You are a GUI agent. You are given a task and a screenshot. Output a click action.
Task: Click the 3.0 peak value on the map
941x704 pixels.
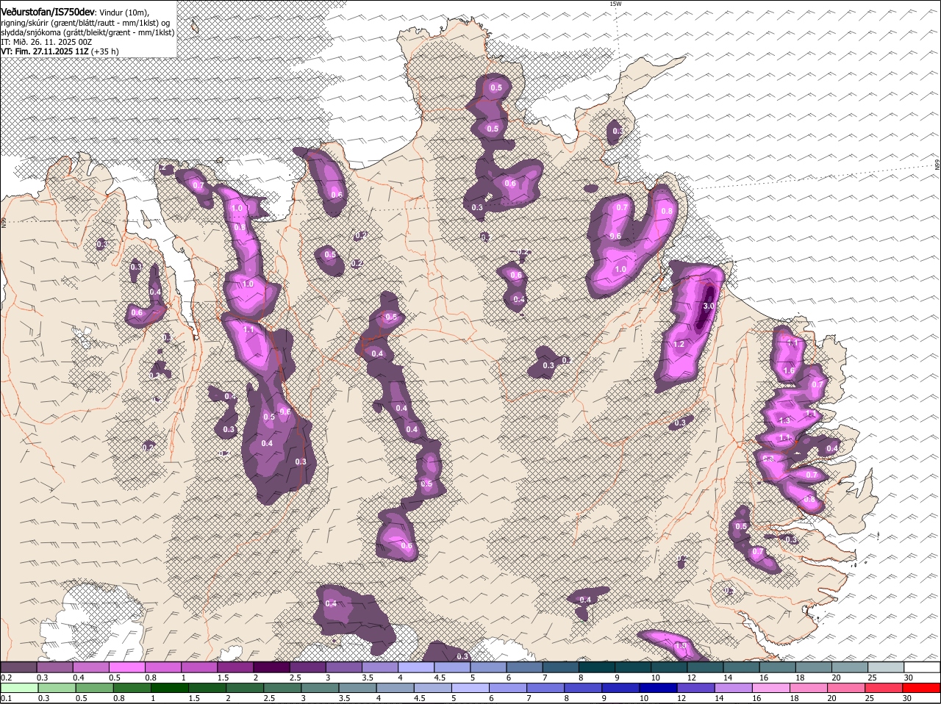click(709, 306)
